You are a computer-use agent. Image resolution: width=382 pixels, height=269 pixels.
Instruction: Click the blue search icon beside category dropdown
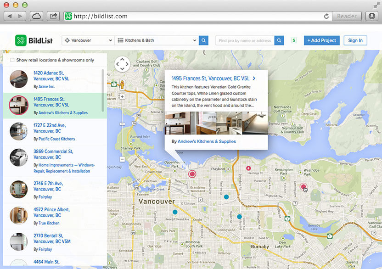203,40
